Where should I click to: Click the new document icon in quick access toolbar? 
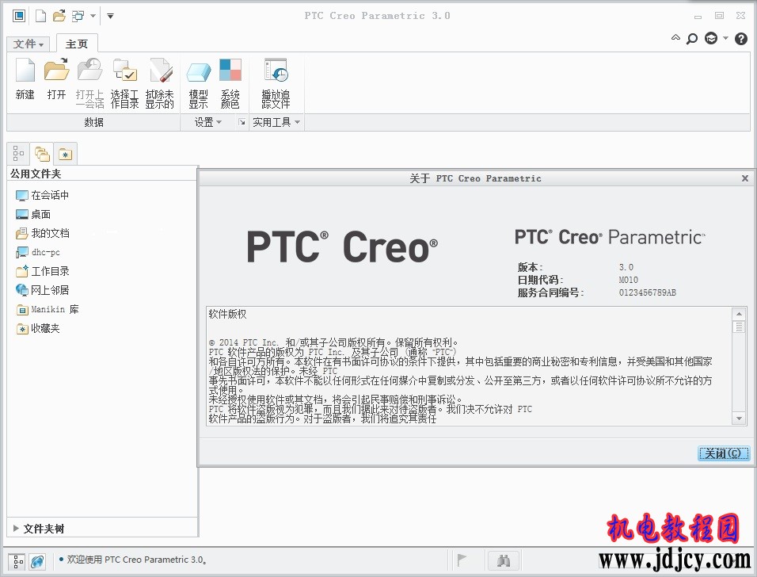pyautogui.click(x=41, y=16)
